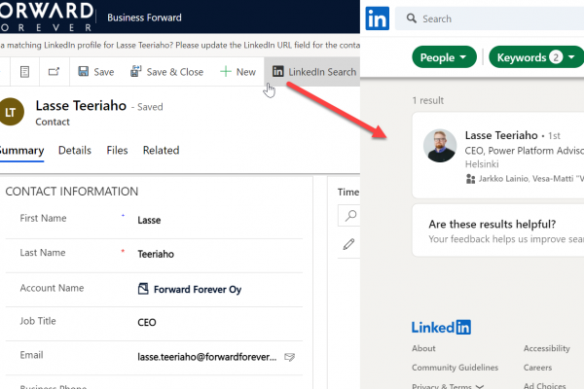This screenshot has width=584, height=389.
Task: Click the 'Helsinki' location text
Action: 482,164
